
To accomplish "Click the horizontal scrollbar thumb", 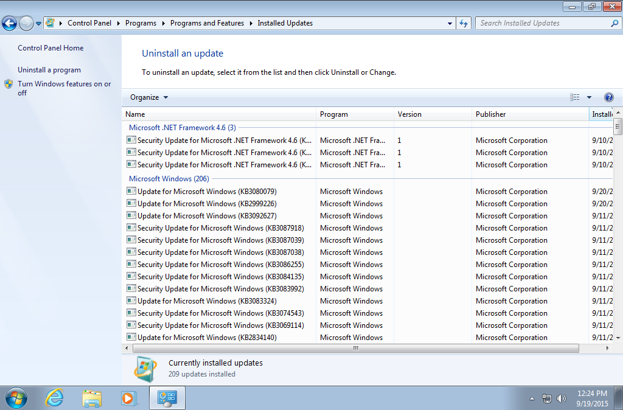I will [x=355, y=349].
